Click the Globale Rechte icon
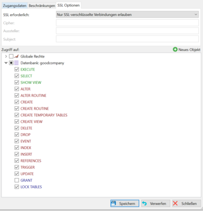203x211 pixels. pyautogui.click(x=16, y=56)
